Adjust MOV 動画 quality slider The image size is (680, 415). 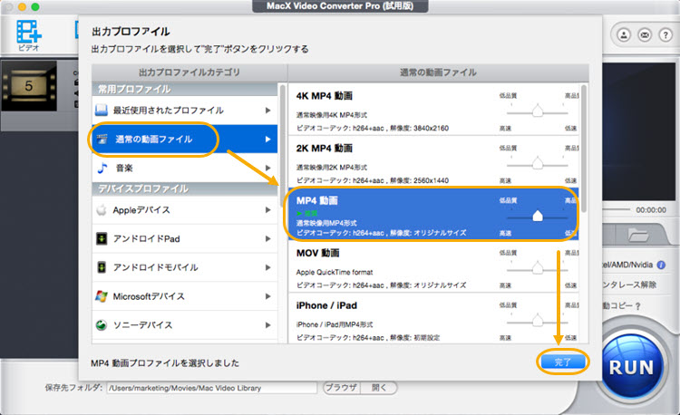click(538, 268)
